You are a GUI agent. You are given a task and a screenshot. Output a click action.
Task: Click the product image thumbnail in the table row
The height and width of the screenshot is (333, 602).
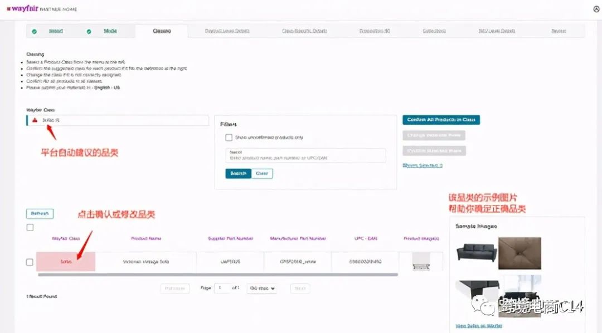coord(421,262)
